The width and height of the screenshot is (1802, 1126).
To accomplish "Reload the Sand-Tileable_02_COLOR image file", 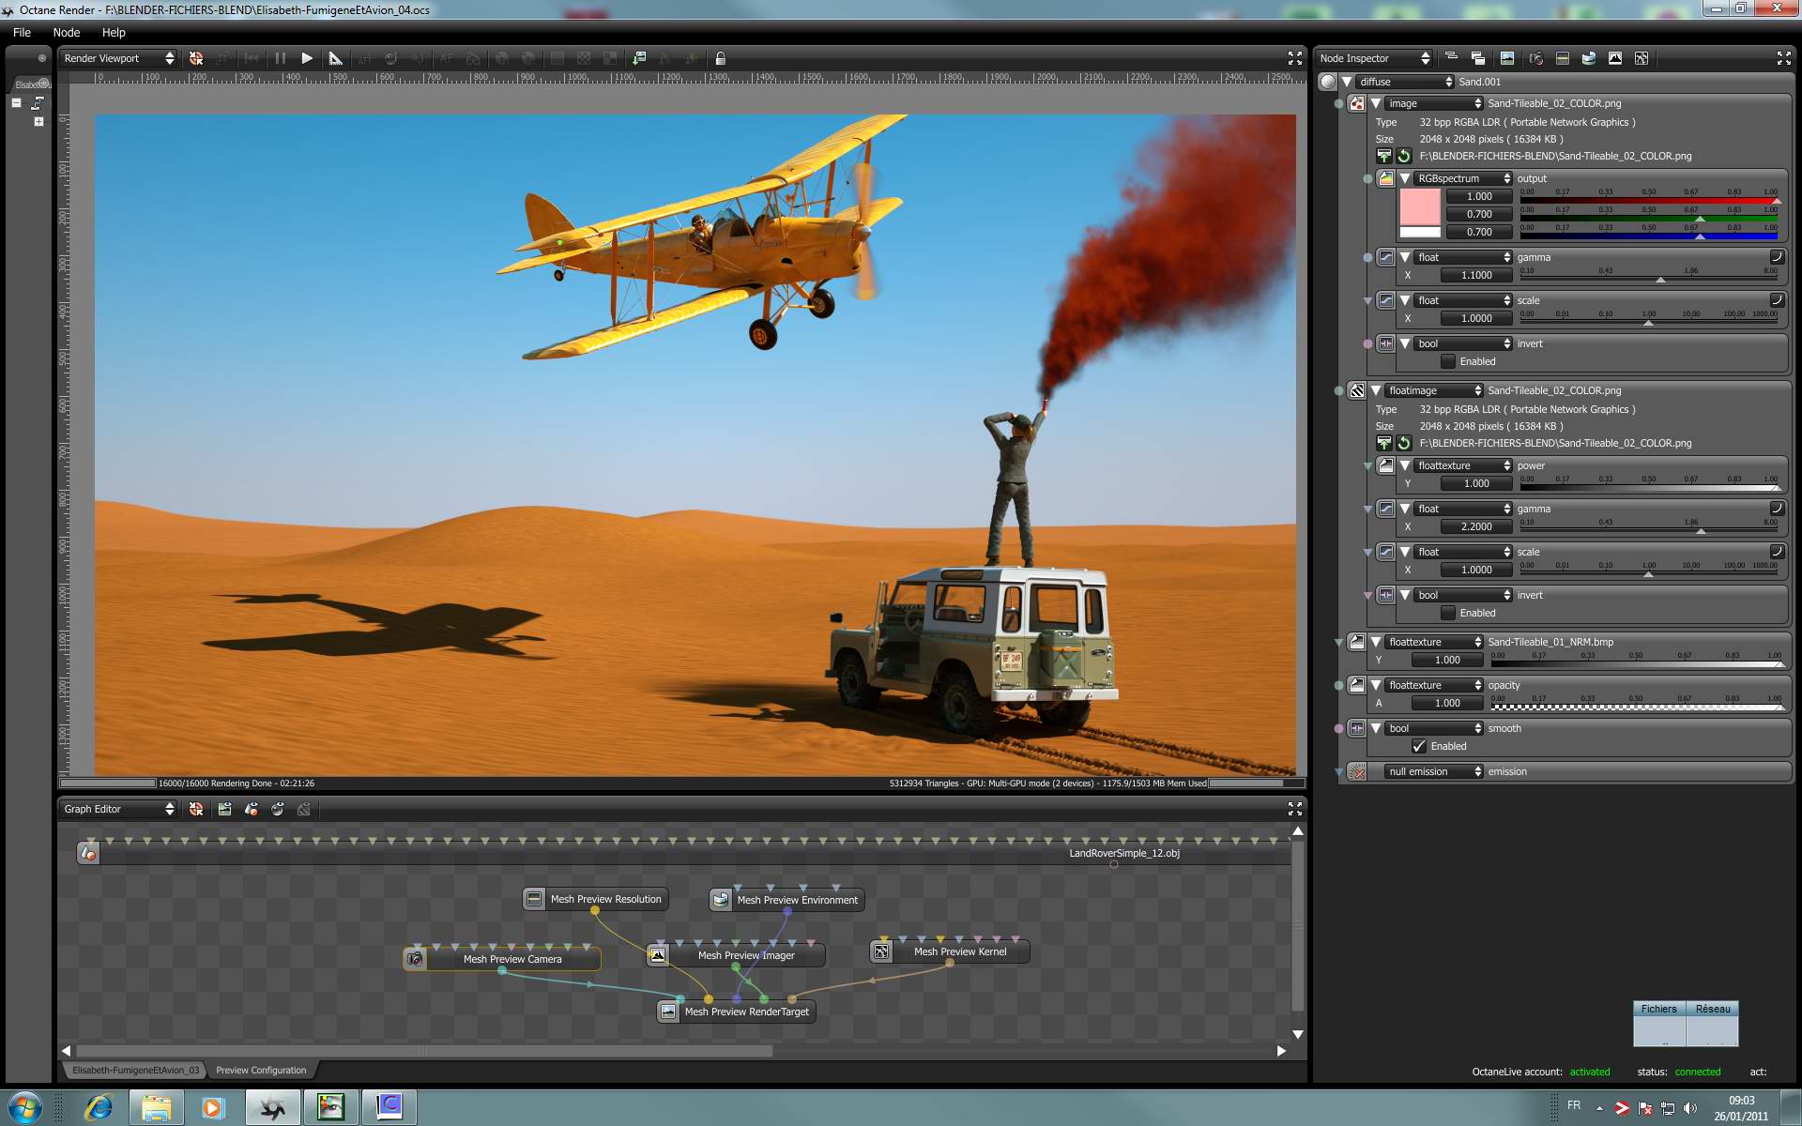I will point(1404,156).
